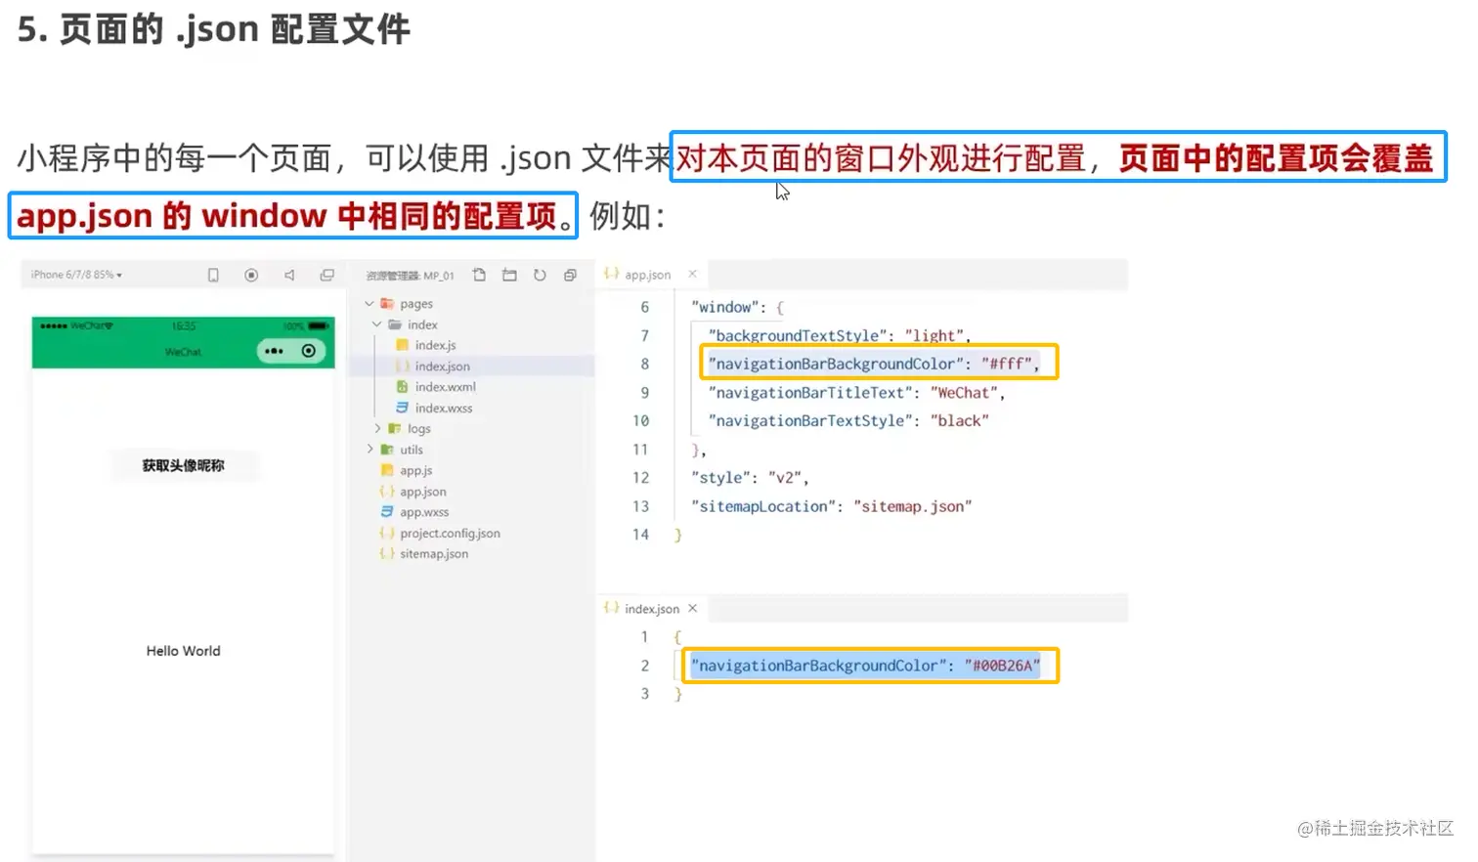Click the mini program menu dots icon
Viewport: 1478px width, 862px height.
[274, 351]
